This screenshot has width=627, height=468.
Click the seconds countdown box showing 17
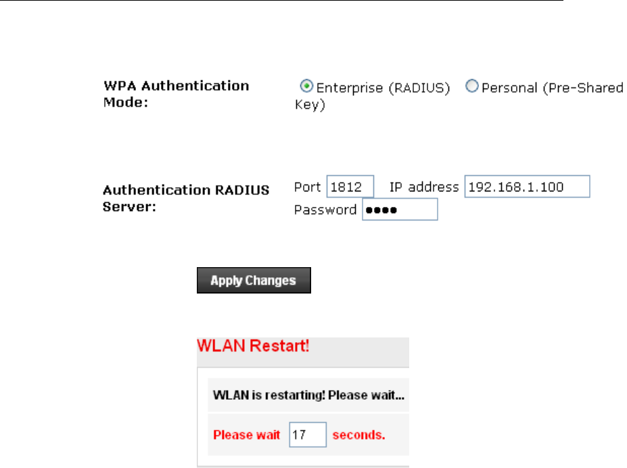click(x=308, y=435)
